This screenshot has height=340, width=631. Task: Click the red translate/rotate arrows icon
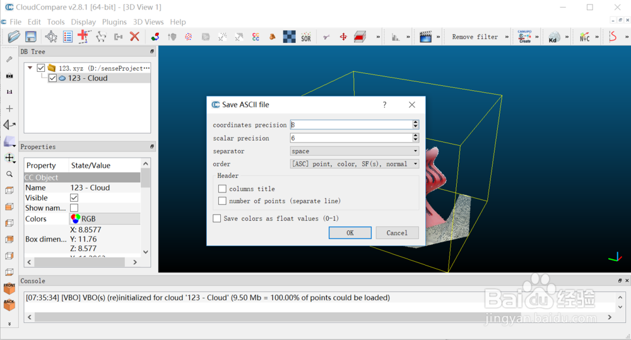(x=343, y=37)
